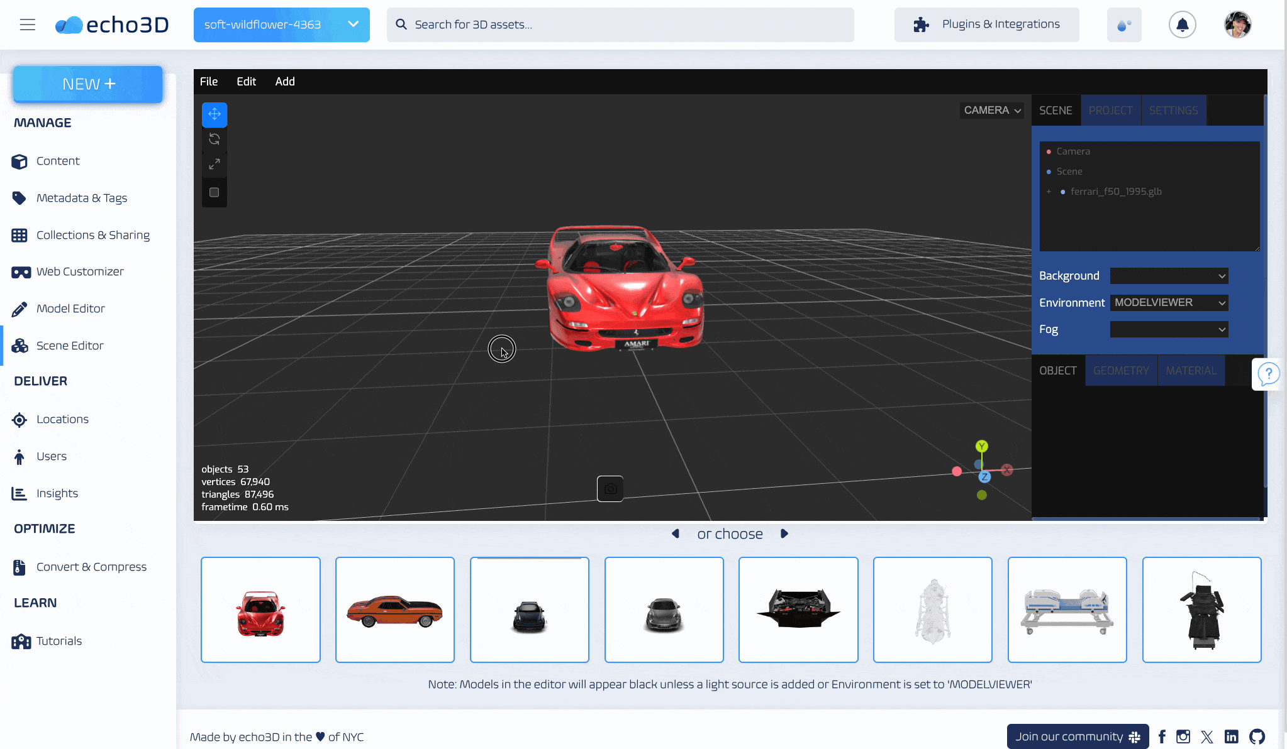Open the notifications bell
Screen dimensions: 1287x749
[x=1182, y=25]
